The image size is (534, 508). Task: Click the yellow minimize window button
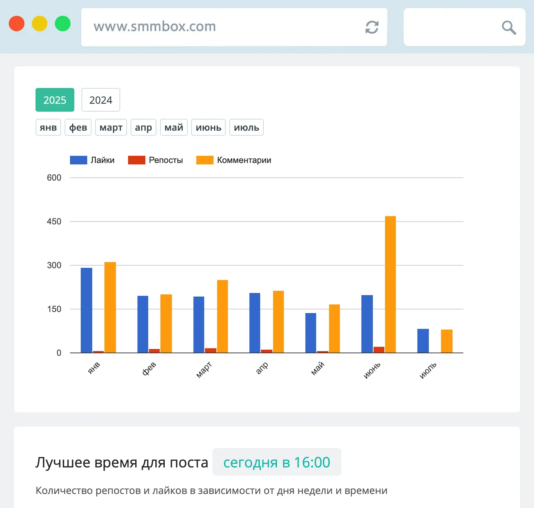click(x=39, y=24)
